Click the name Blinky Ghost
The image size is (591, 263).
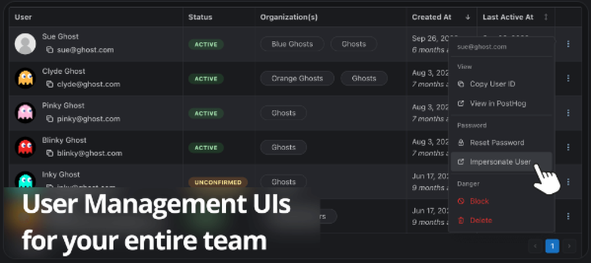pyautogui.click(x=64, y=140)
